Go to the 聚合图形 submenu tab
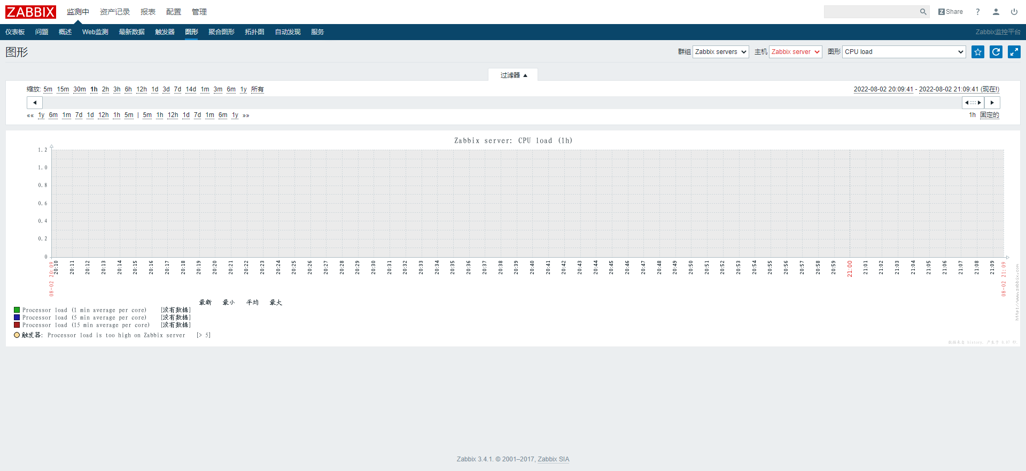 [x=221, y=32]
